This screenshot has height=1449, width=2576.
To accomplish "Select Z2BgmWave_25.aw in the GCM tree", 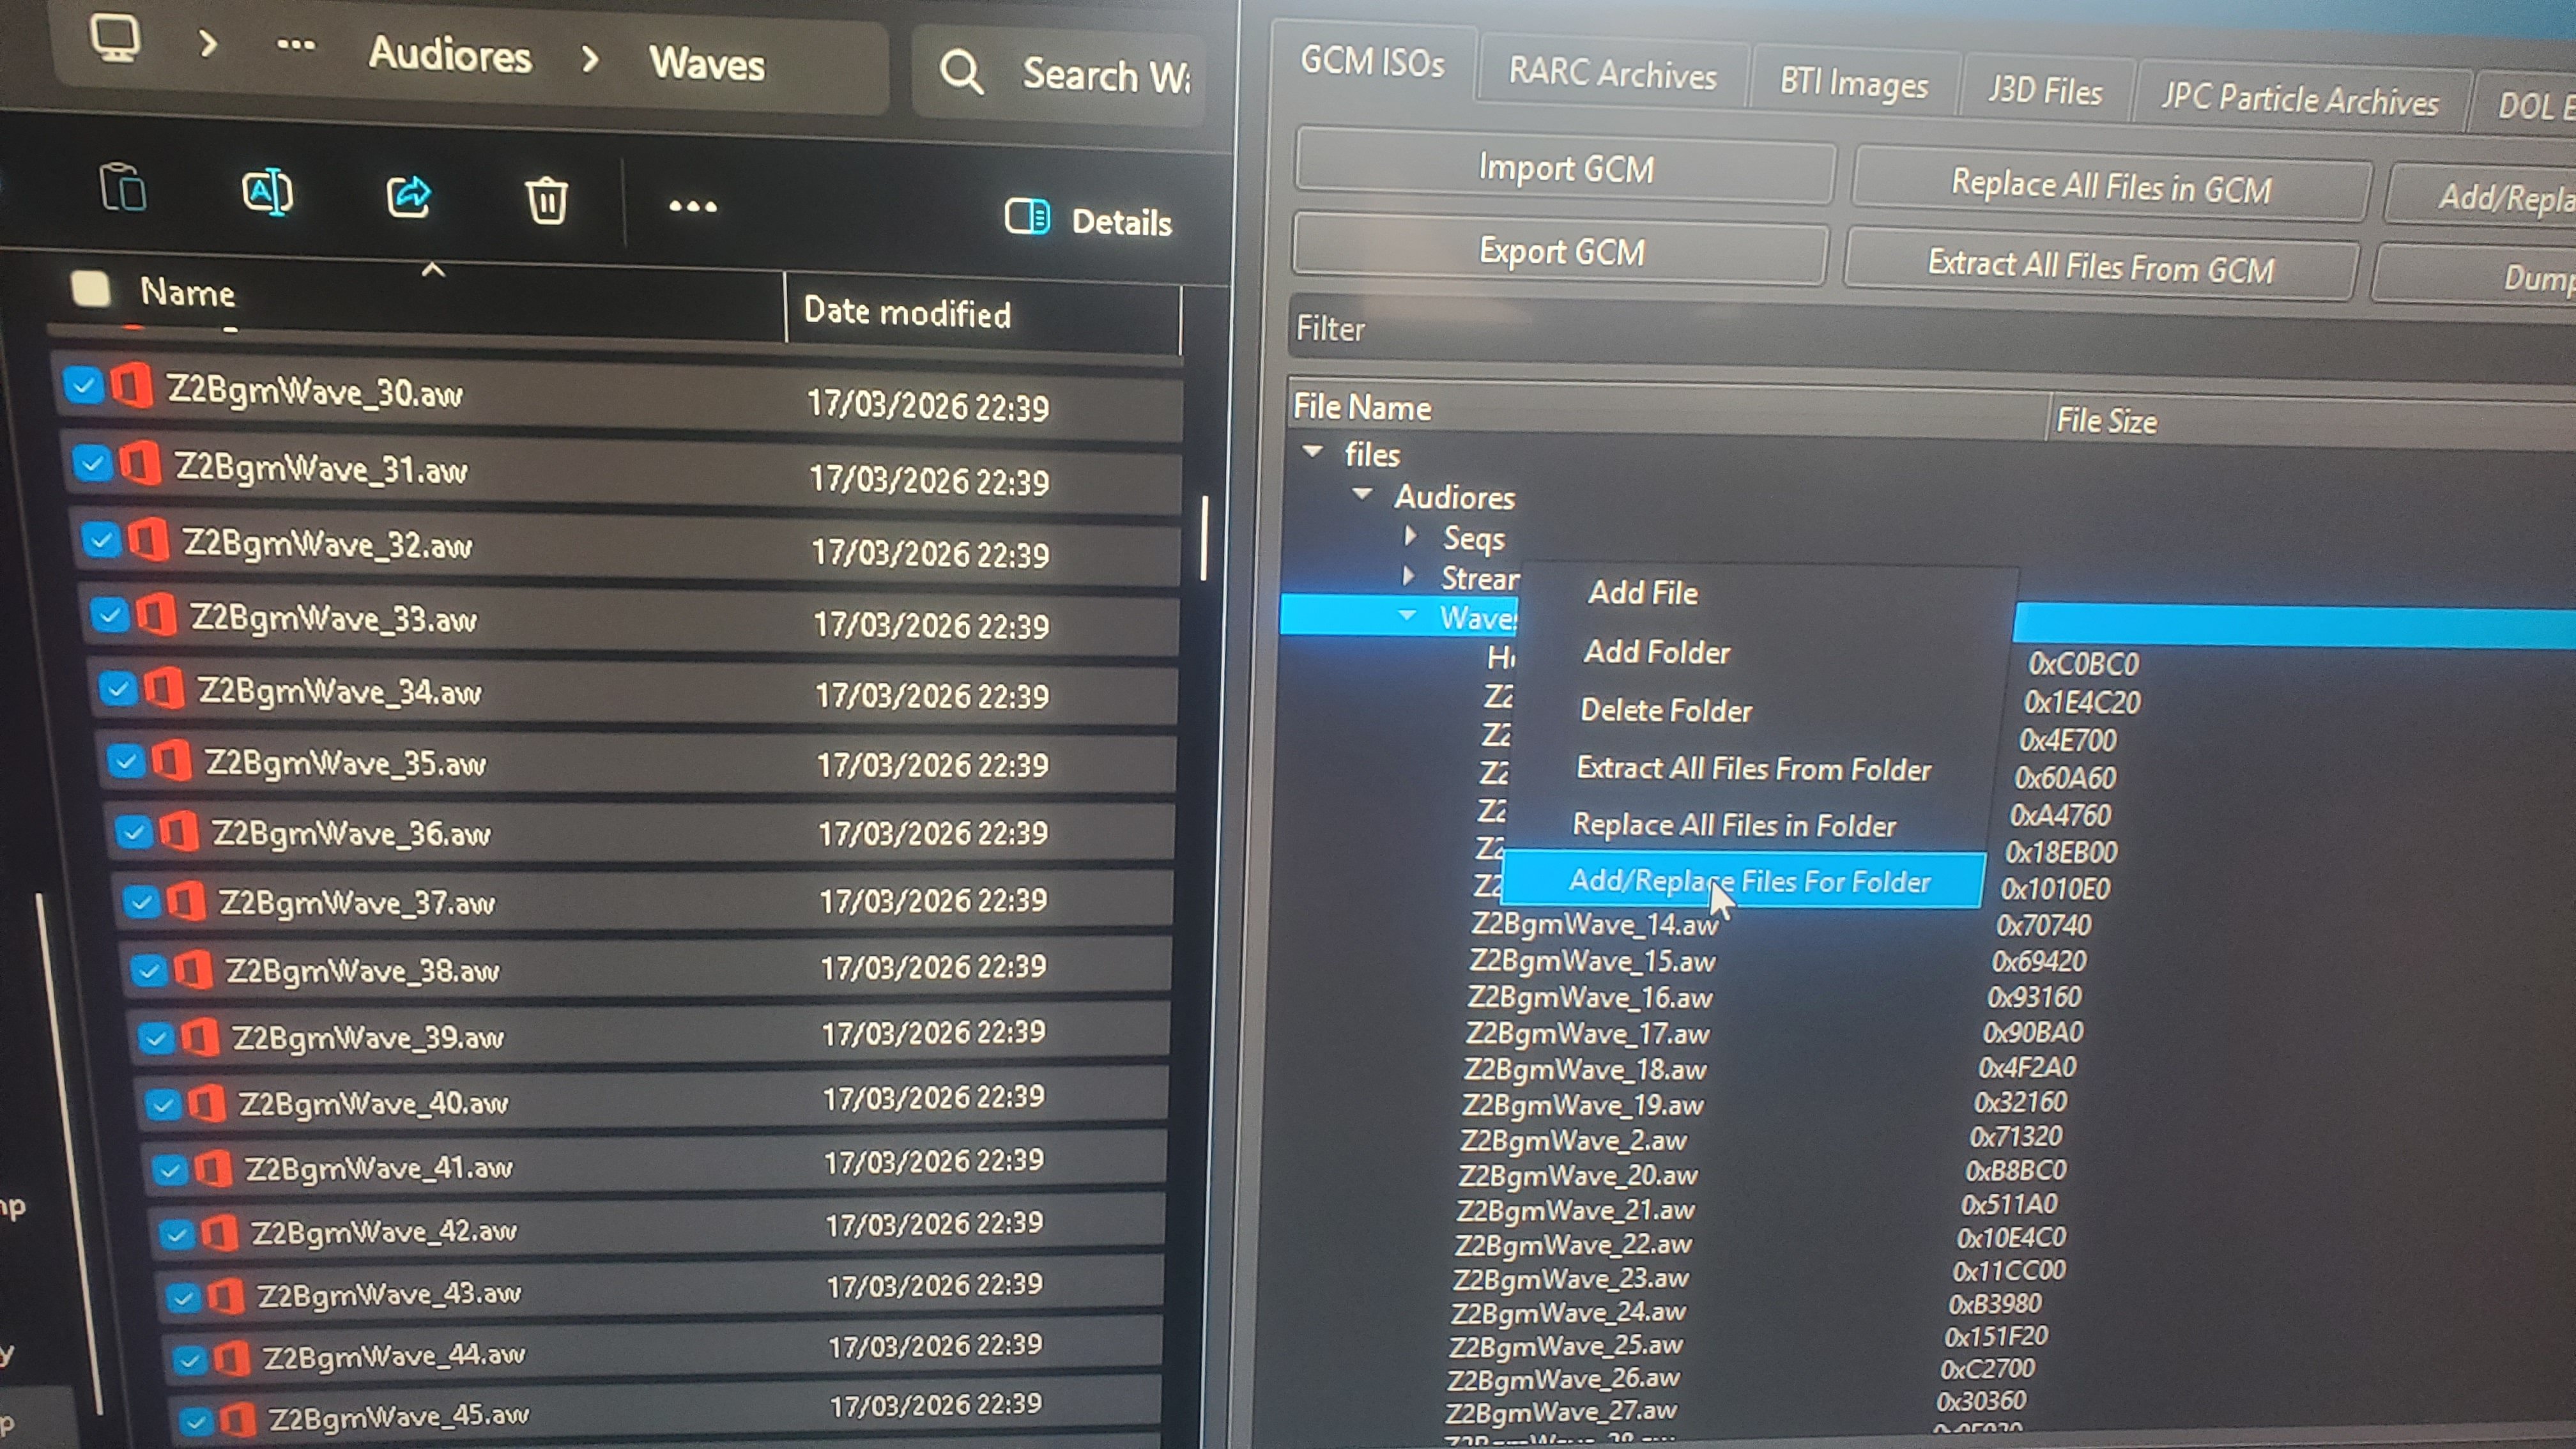I will click(1565, 1345).
